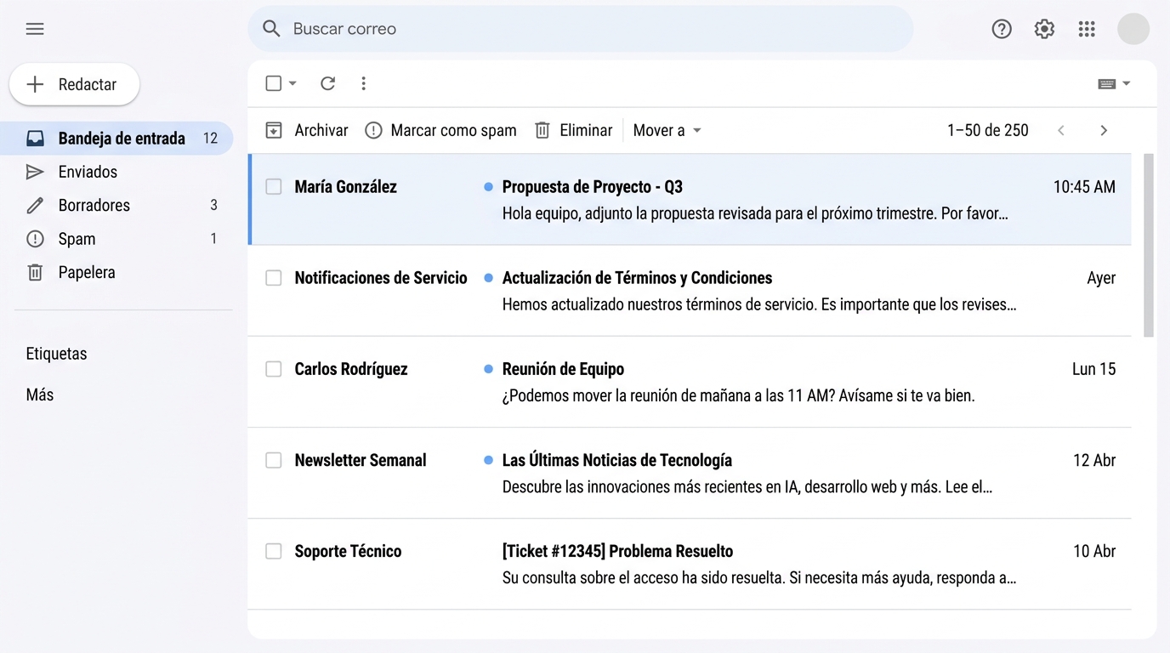Check the María González email checkbox

pyautogui.click(x=274, y=186)
